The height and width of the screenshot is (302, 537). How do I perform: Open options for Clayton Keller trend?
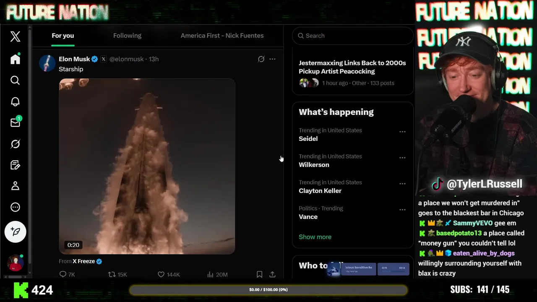point(402,184)
